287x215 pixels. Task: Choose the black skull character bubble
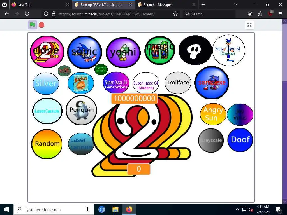pos(195,50)
